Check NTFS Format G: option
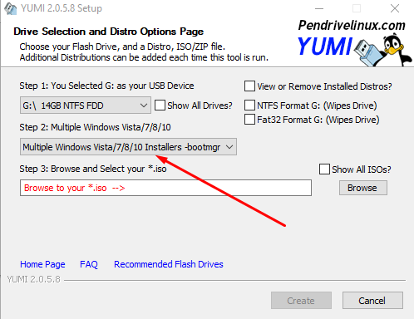 point(249,106)
